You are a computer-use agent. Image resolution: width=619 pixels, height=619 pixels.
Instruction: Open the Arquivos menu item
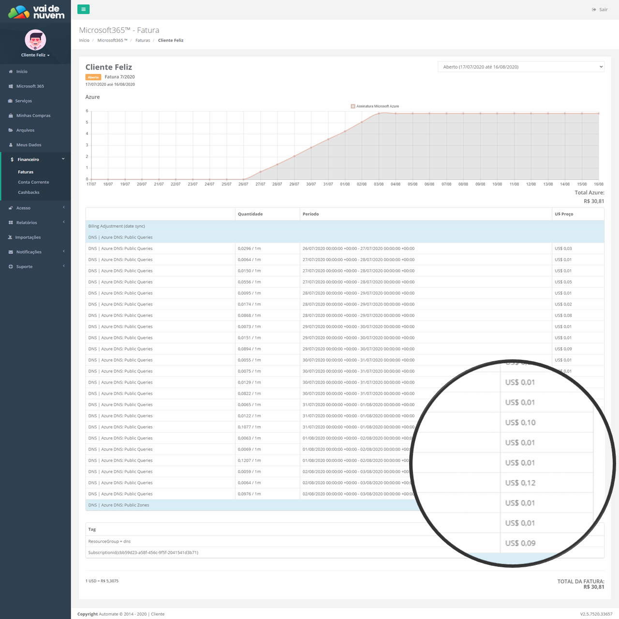[x=25, y=130]
